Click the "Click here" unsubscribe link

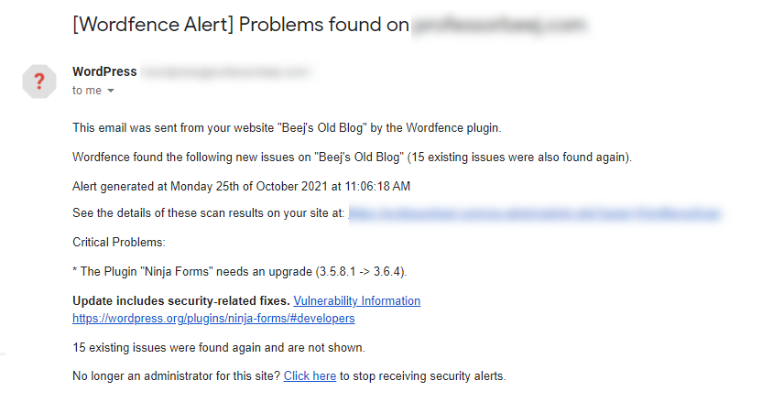[x=310, y=375]
